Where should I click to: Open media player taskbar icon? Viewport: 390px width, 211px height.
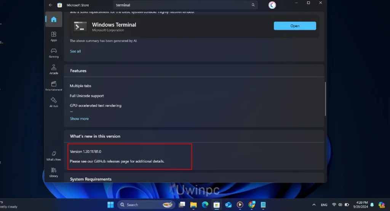(x=240, y=205)
